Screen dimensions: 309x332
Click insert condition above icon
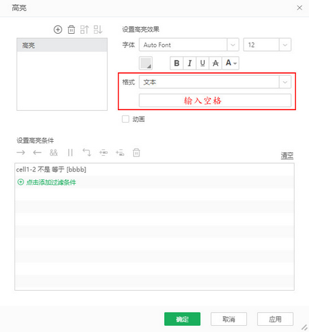click(103, 152)
